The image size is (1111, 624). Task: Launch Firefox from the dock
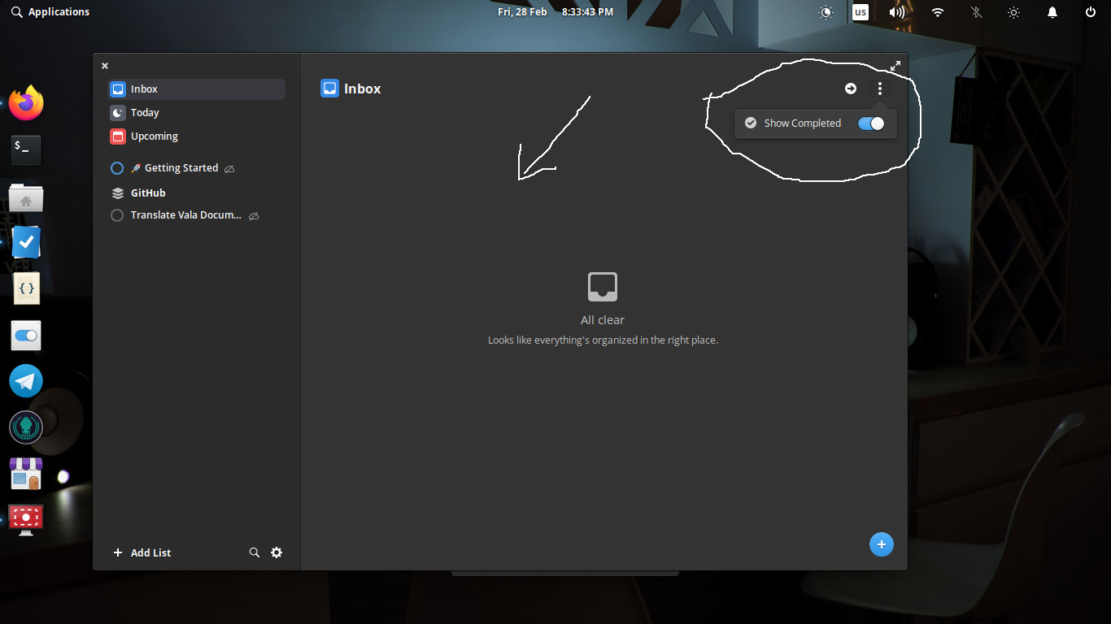pos(26,103)
